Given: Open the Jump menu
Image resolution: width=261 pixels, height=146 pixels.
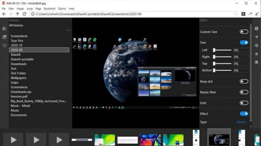Looking at the screenshot, I should click(29, 9).
